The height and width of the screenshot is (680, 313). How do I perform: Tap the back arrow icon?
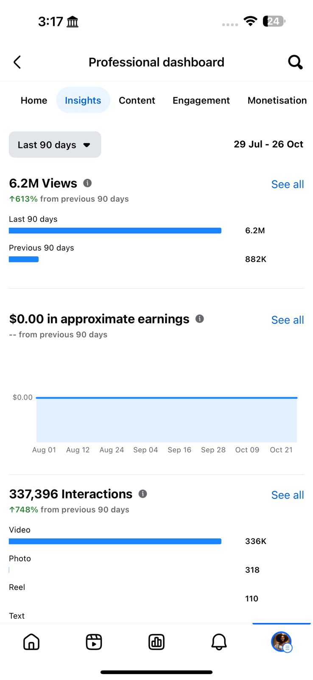click(x=17, y=62)
